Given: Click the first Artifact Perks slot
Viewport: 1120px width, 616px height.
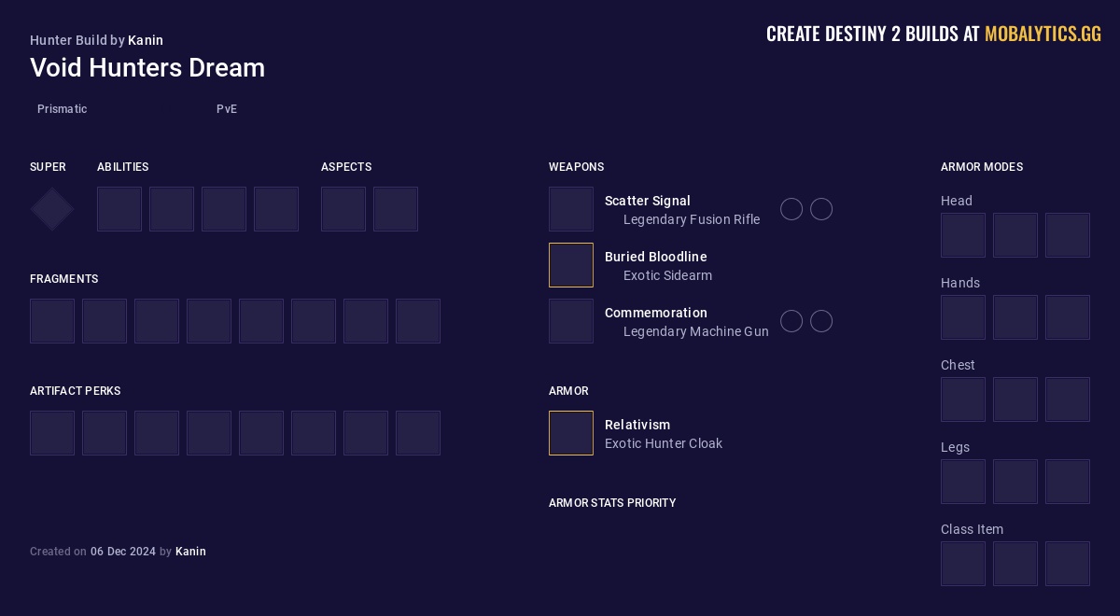Looking at the screenshot, I should tap(52, 433).
